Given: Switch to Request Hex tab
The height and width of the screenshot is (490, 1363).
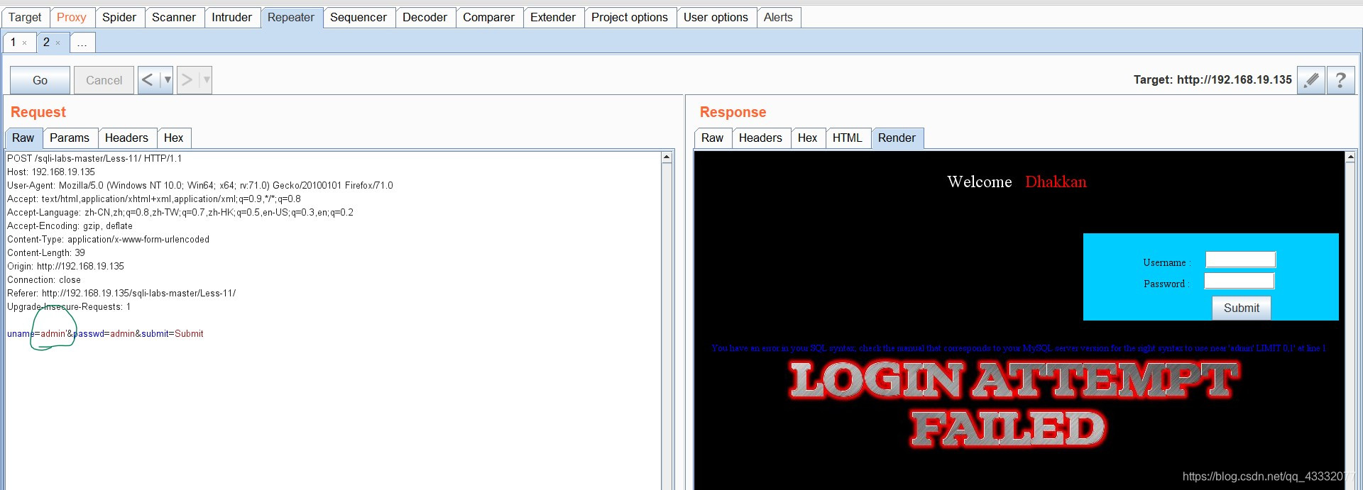Looking at the screenshot, I should tap(174, 138).
